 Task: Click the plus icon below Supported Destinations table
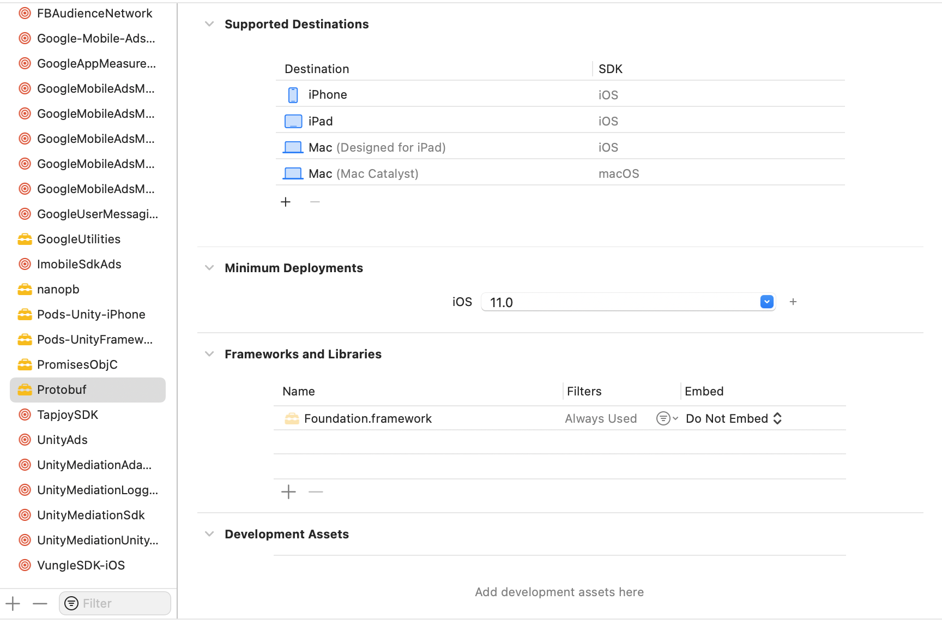(x=286, y=202)
